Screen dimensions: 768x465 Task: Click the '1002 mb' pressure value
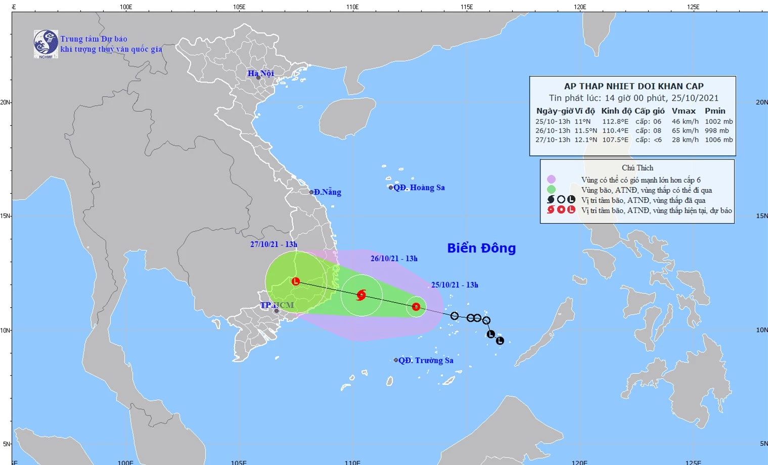coord(718,121)
